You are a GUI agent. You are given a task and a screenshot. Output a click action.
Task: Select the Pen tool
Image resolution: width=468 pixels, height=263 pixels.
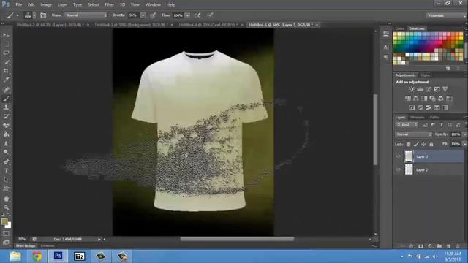[6, 162]
